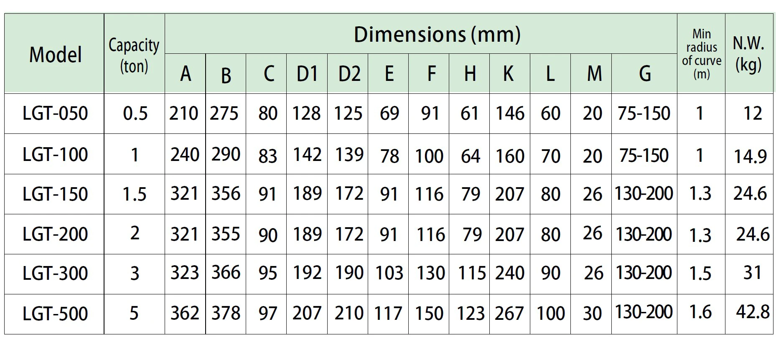
Task: Select the 1.6 min radius cell
Action: pos(700,312)
